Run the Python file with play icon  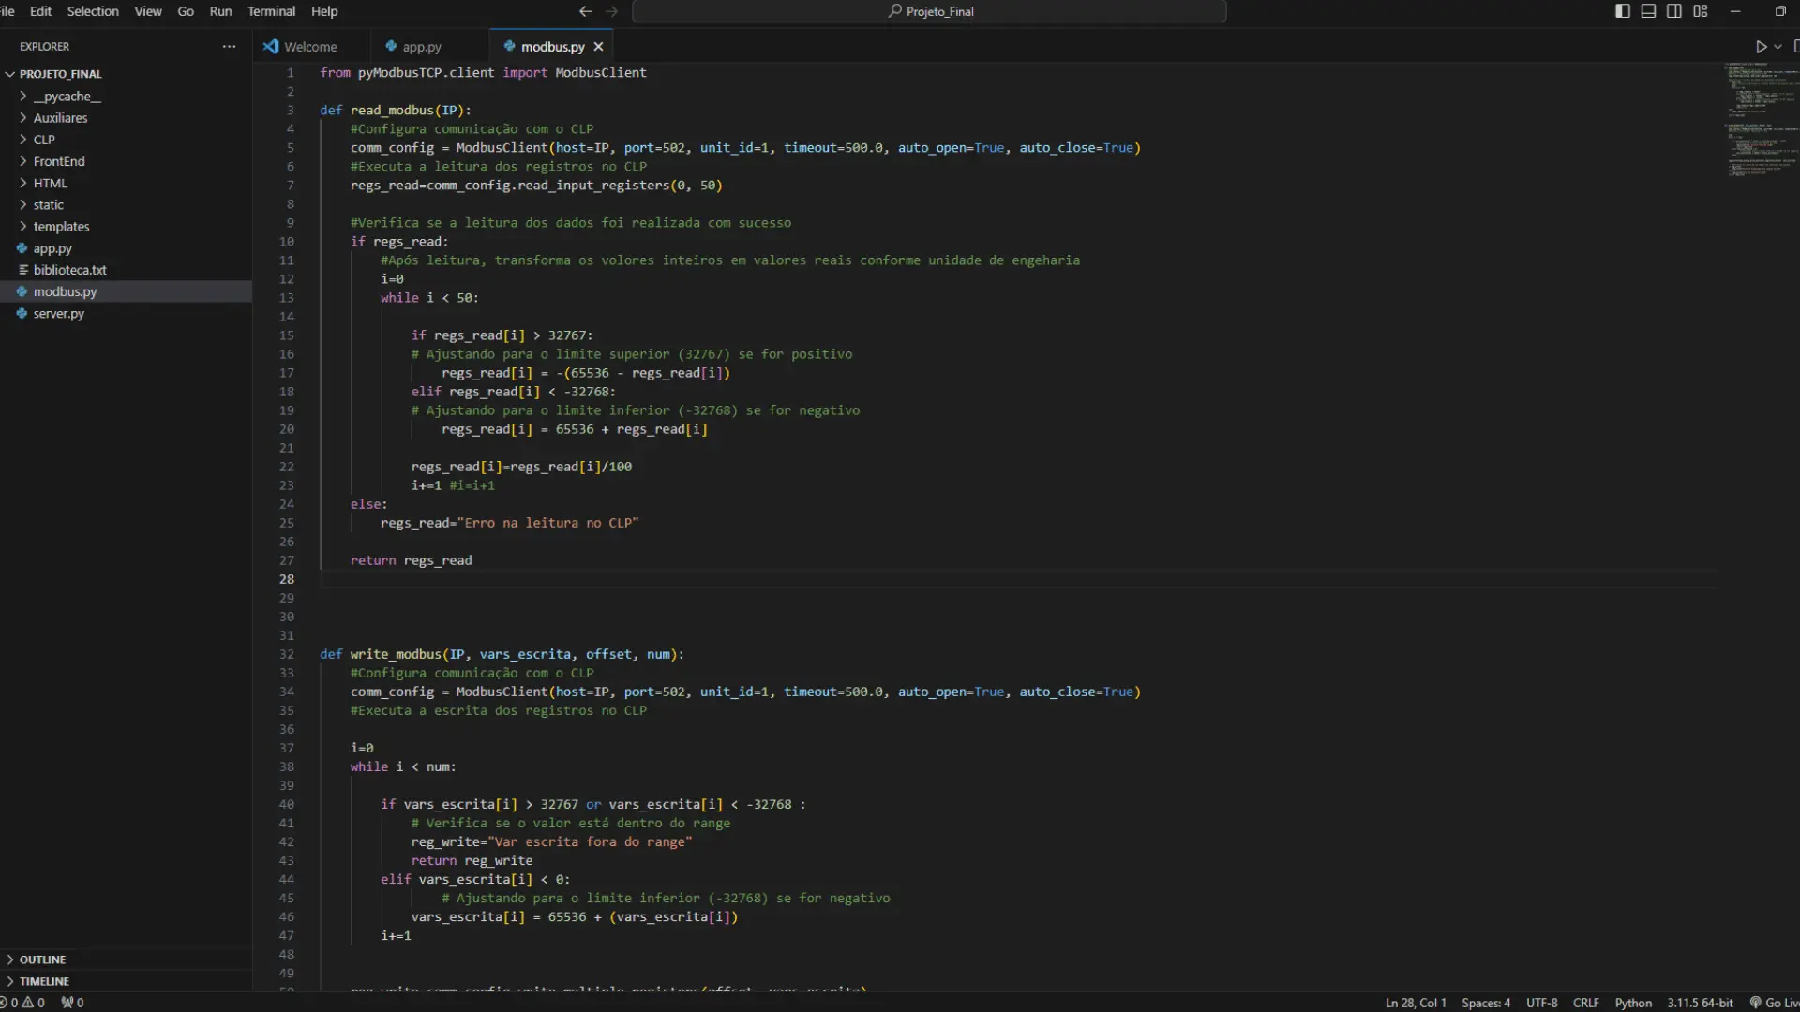[x=1761, y=46]
